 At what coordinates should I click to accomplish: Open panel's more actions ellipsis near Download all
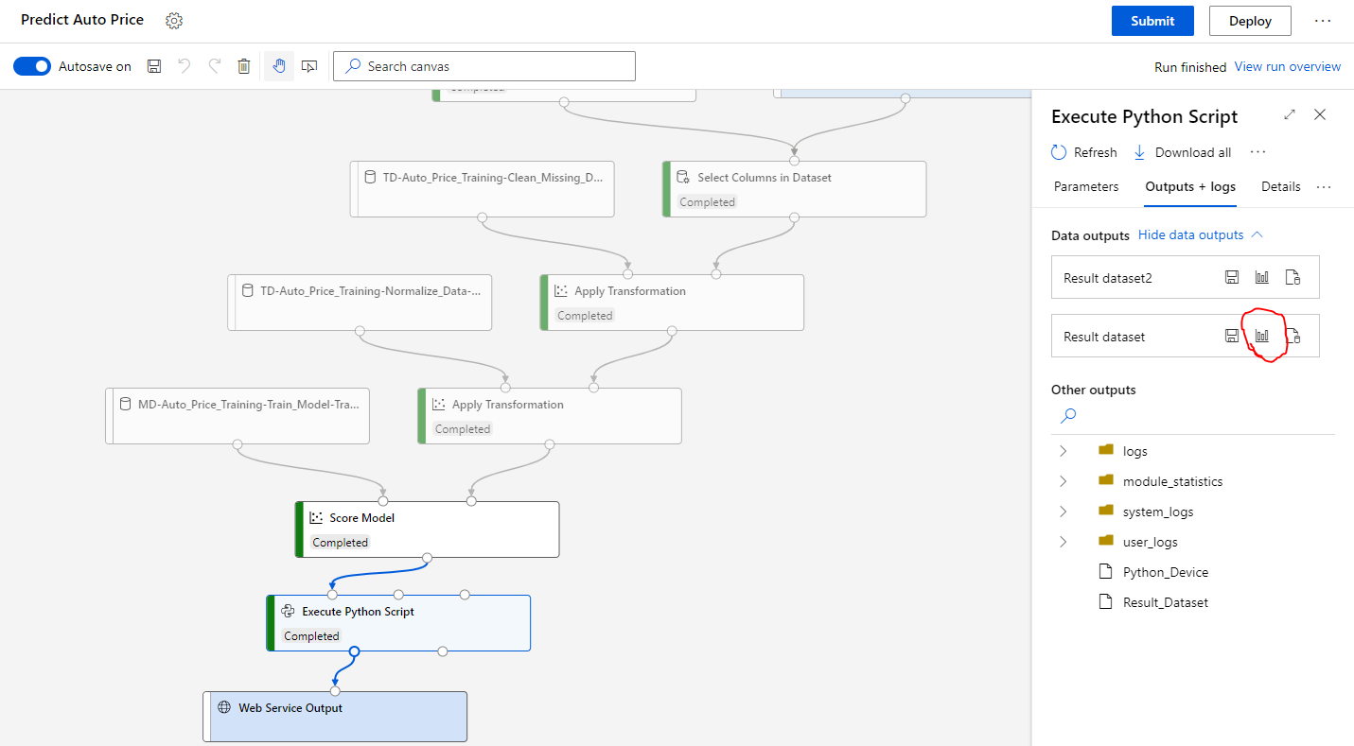point(1257,152)
